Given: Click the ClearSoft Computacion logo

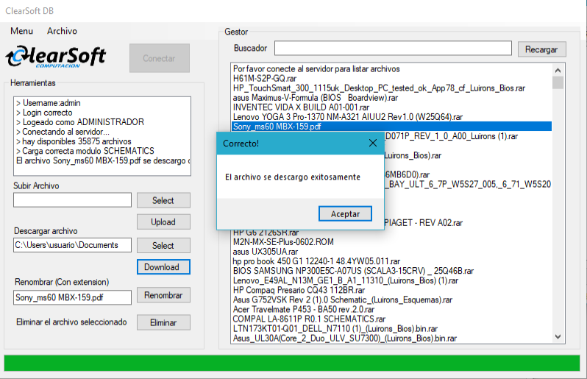Looking at the screenshot, I should [x=56, y=57].
